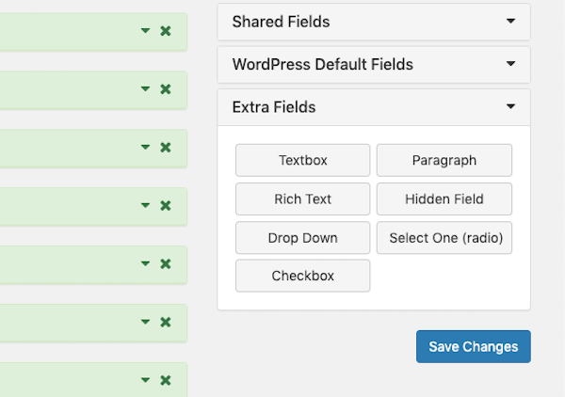
Task: Remove the seventh, bottommost green field row
Action: pyautogui.click(x=166, y=380)
